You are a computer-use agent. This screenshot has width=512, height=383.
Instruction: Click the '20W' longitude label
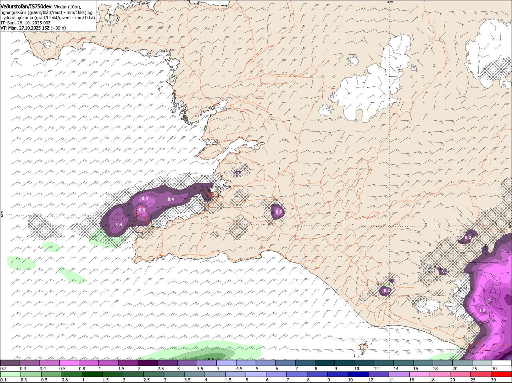(x=390, y=2)
